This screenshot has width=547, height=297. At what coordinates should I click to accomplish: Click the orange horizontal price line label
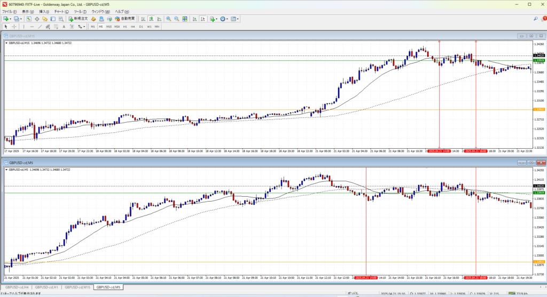click(x=539, y=110)
